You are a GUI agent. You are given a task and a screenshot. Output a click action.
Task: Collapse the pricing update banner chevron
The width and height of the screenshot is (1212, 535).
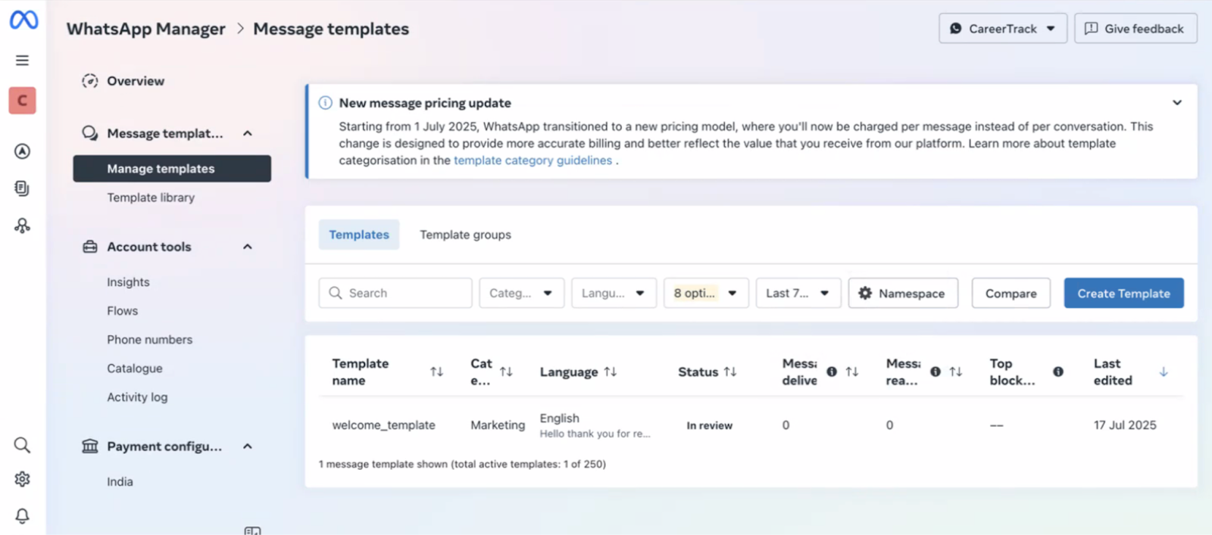click(x=1177, y=103)
